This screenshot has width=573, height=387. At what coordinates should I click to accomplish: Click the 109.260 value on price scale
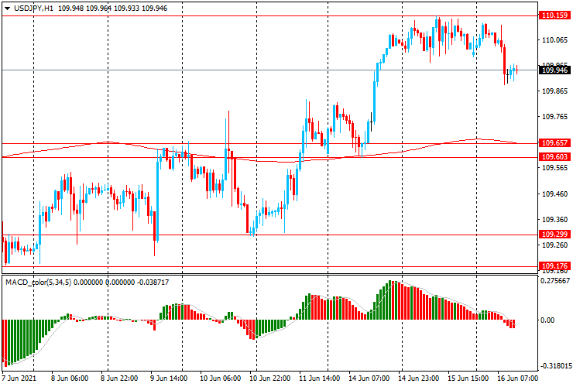[x=554, y=245]
